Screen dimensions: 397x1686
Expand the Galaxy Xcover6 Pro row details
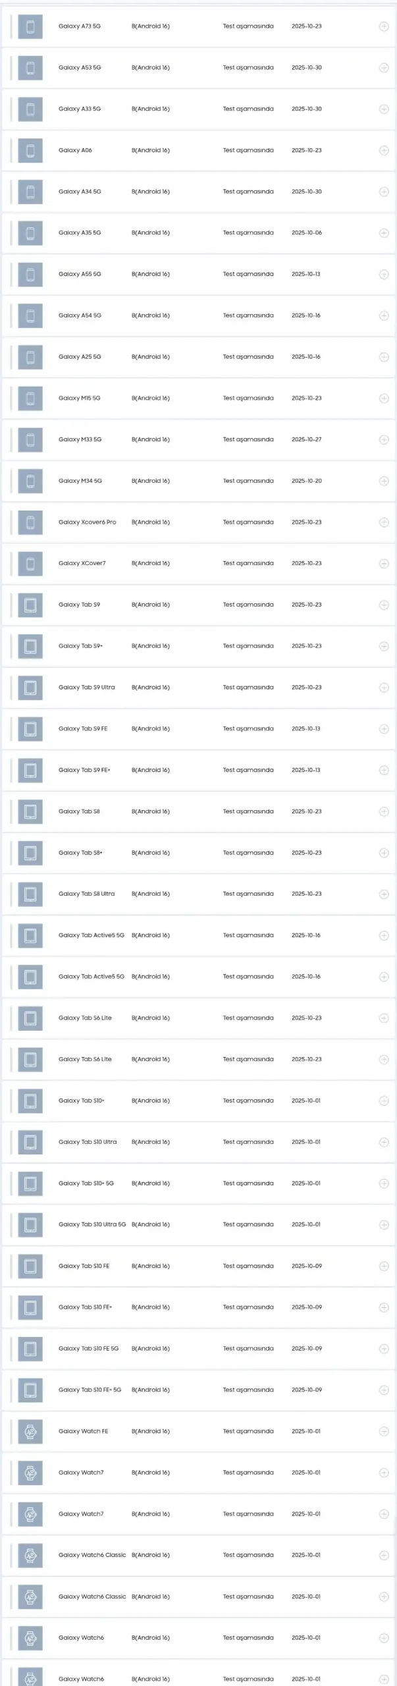(x=384, y=522)
